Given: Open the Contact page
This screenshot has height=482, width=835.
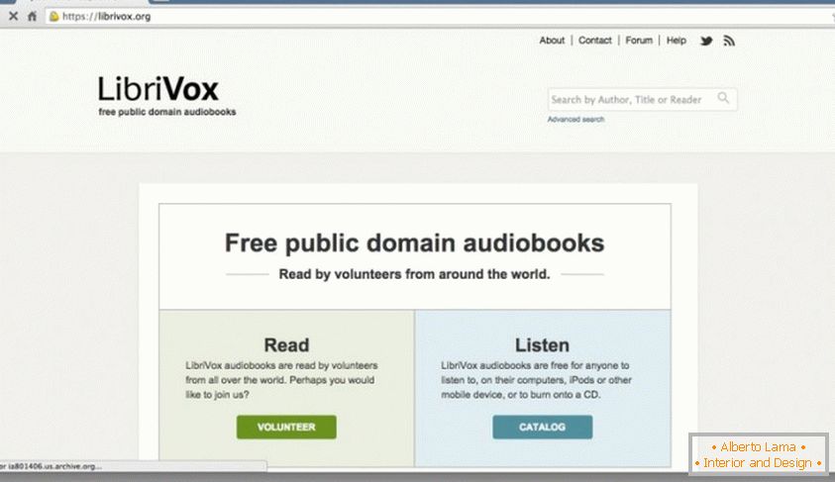Looking at the screenshot, I should click(595, 41).
